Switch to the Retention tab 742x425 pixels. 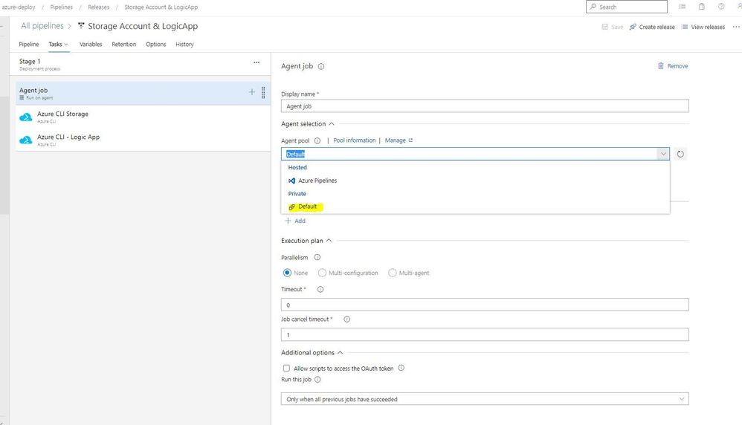[124, 45]
